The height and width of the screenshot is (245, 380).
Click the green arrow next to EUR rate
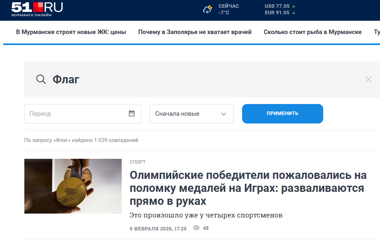pyautogui.click(x=293, y=13)
